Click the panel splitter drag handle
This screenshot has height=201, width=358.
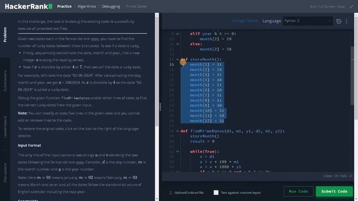[x=160, y=107]
